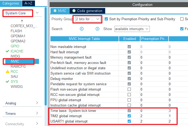
Task: Click the green check icon beside ICACHE
Action: (7, 51)
